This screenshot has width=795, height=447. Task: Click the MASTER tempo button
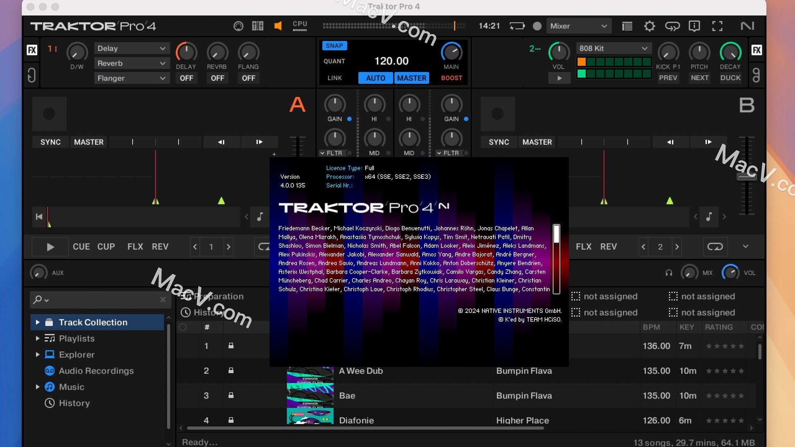(x=411, y=77)
